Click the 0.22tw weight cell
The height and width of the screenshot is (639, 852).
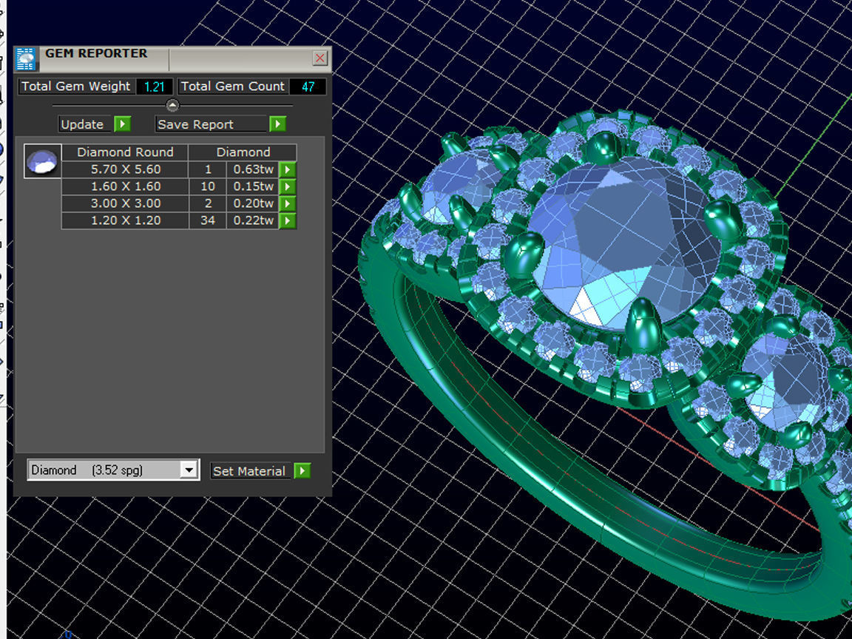click(253, 220)
